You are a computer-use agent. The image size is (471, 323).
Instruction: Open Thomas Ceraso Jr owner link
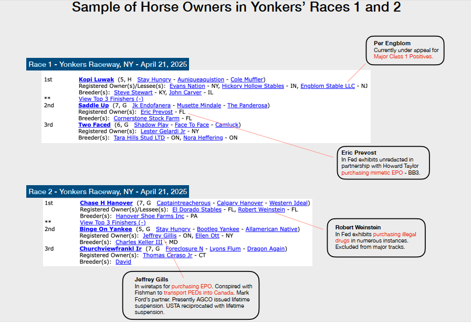coord(168,256)
